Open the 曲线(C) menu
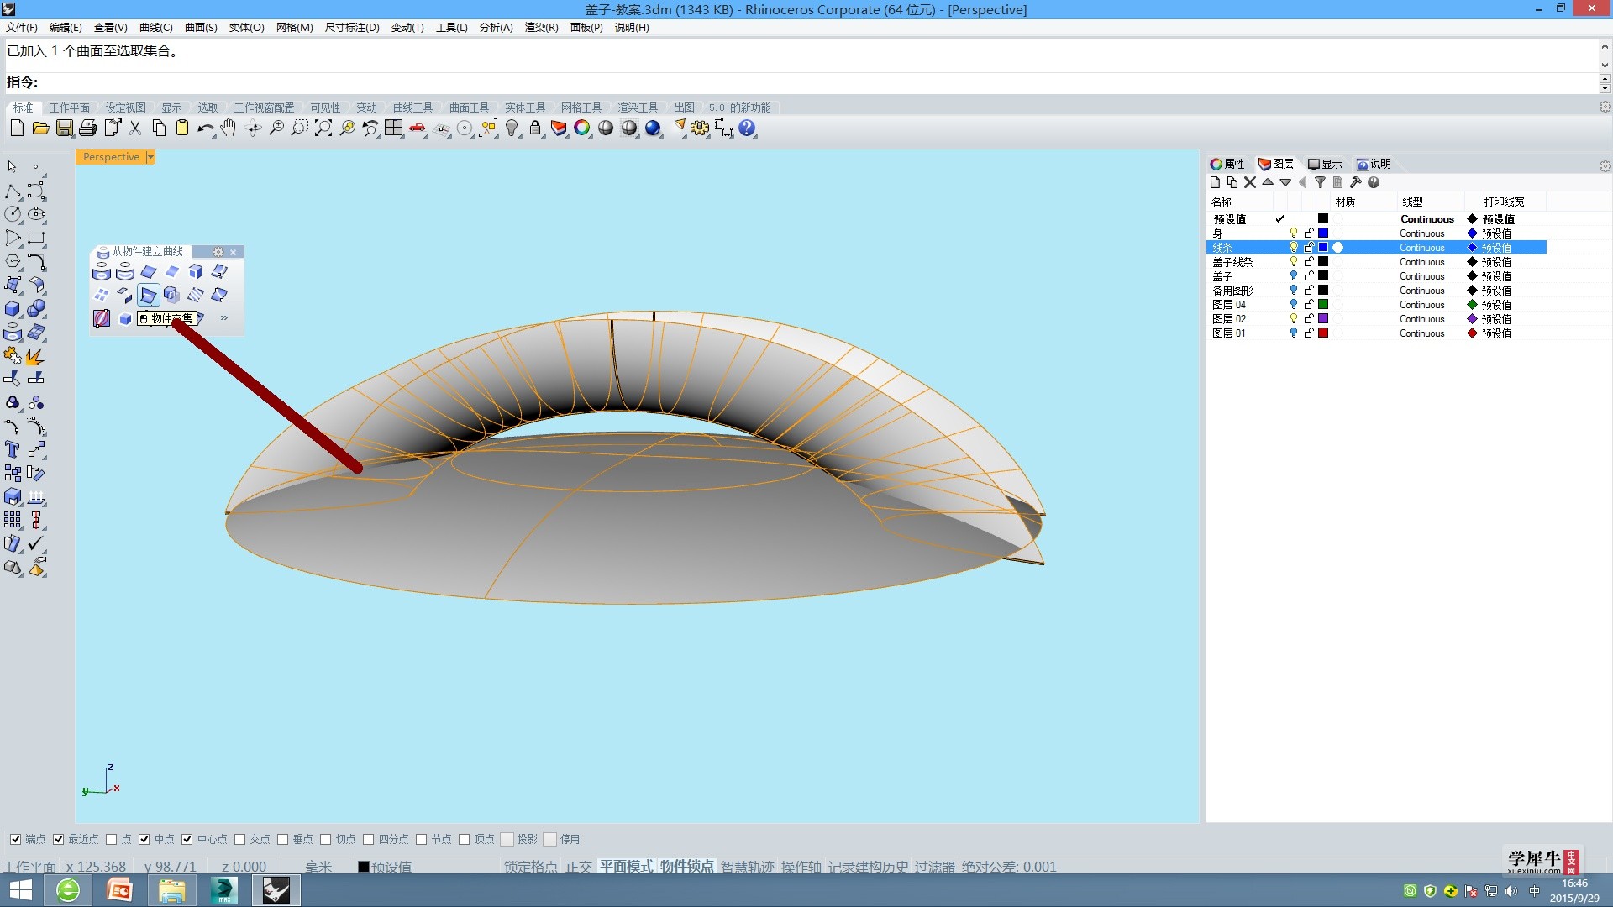This screenshot has width=1613, height=907. click(155, 28)
